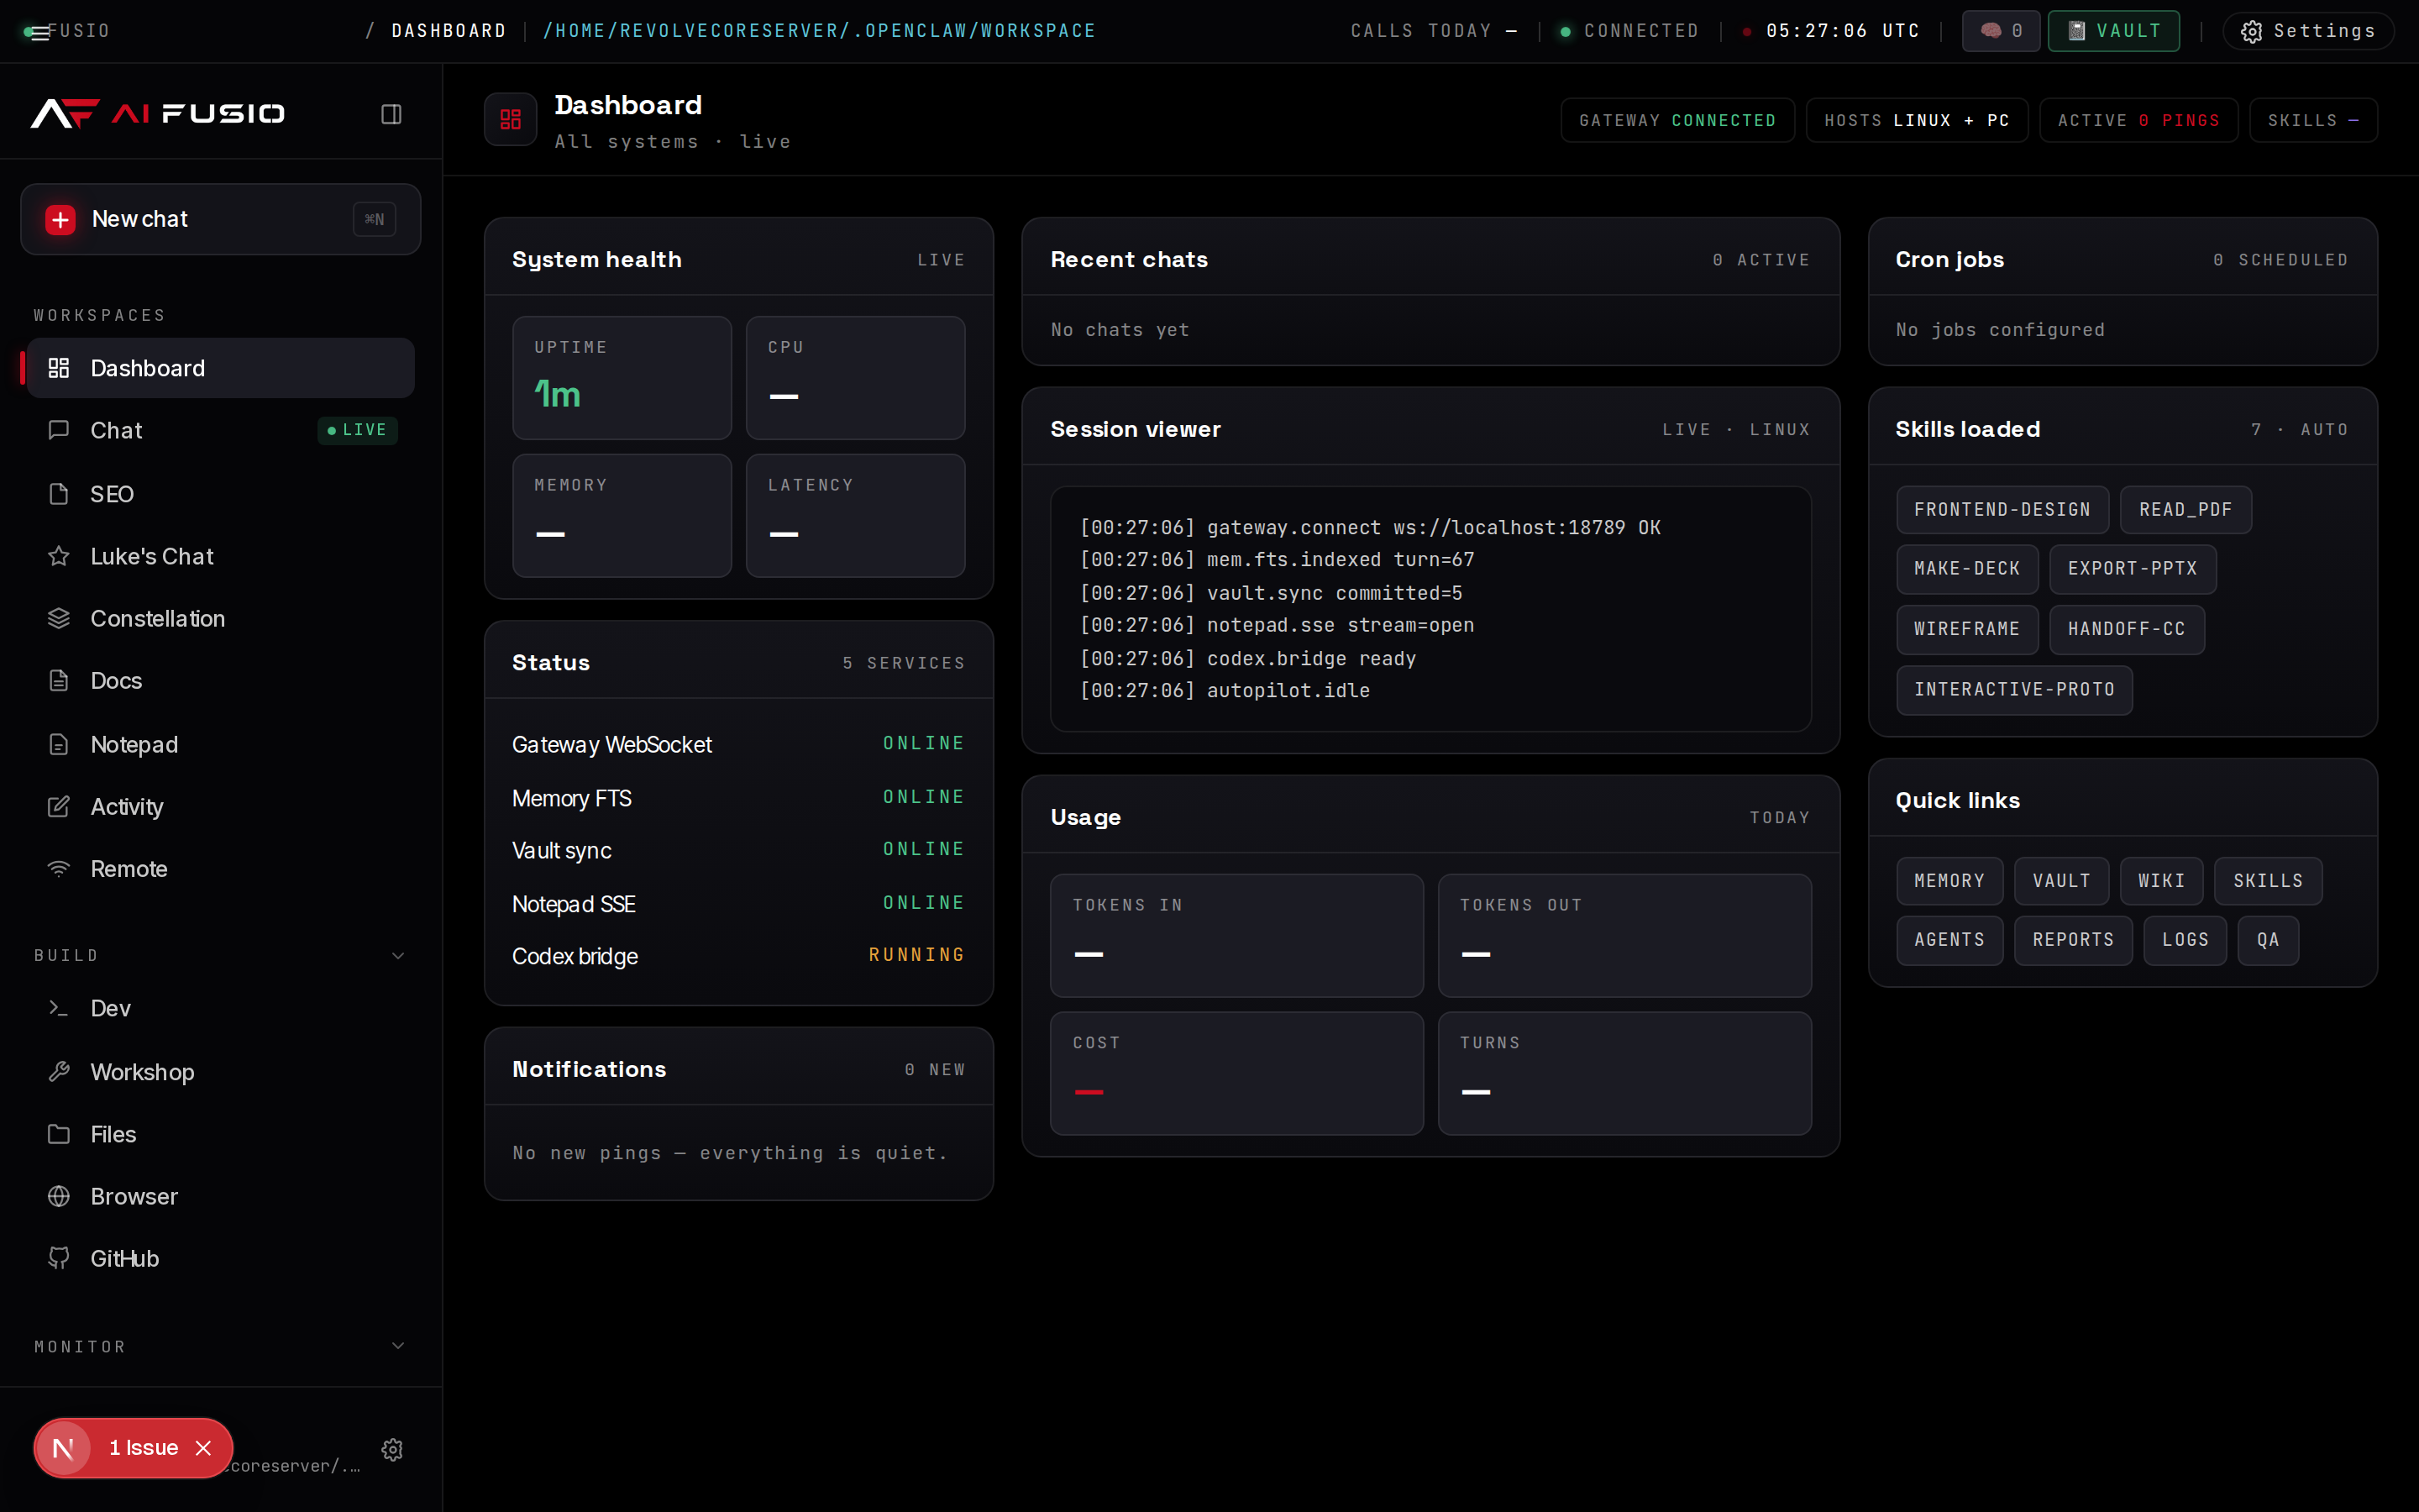Screen dimensions: 2419x1512
Task: Click the EXPORT-PPTX skill chip
Action: [2132, 569]
